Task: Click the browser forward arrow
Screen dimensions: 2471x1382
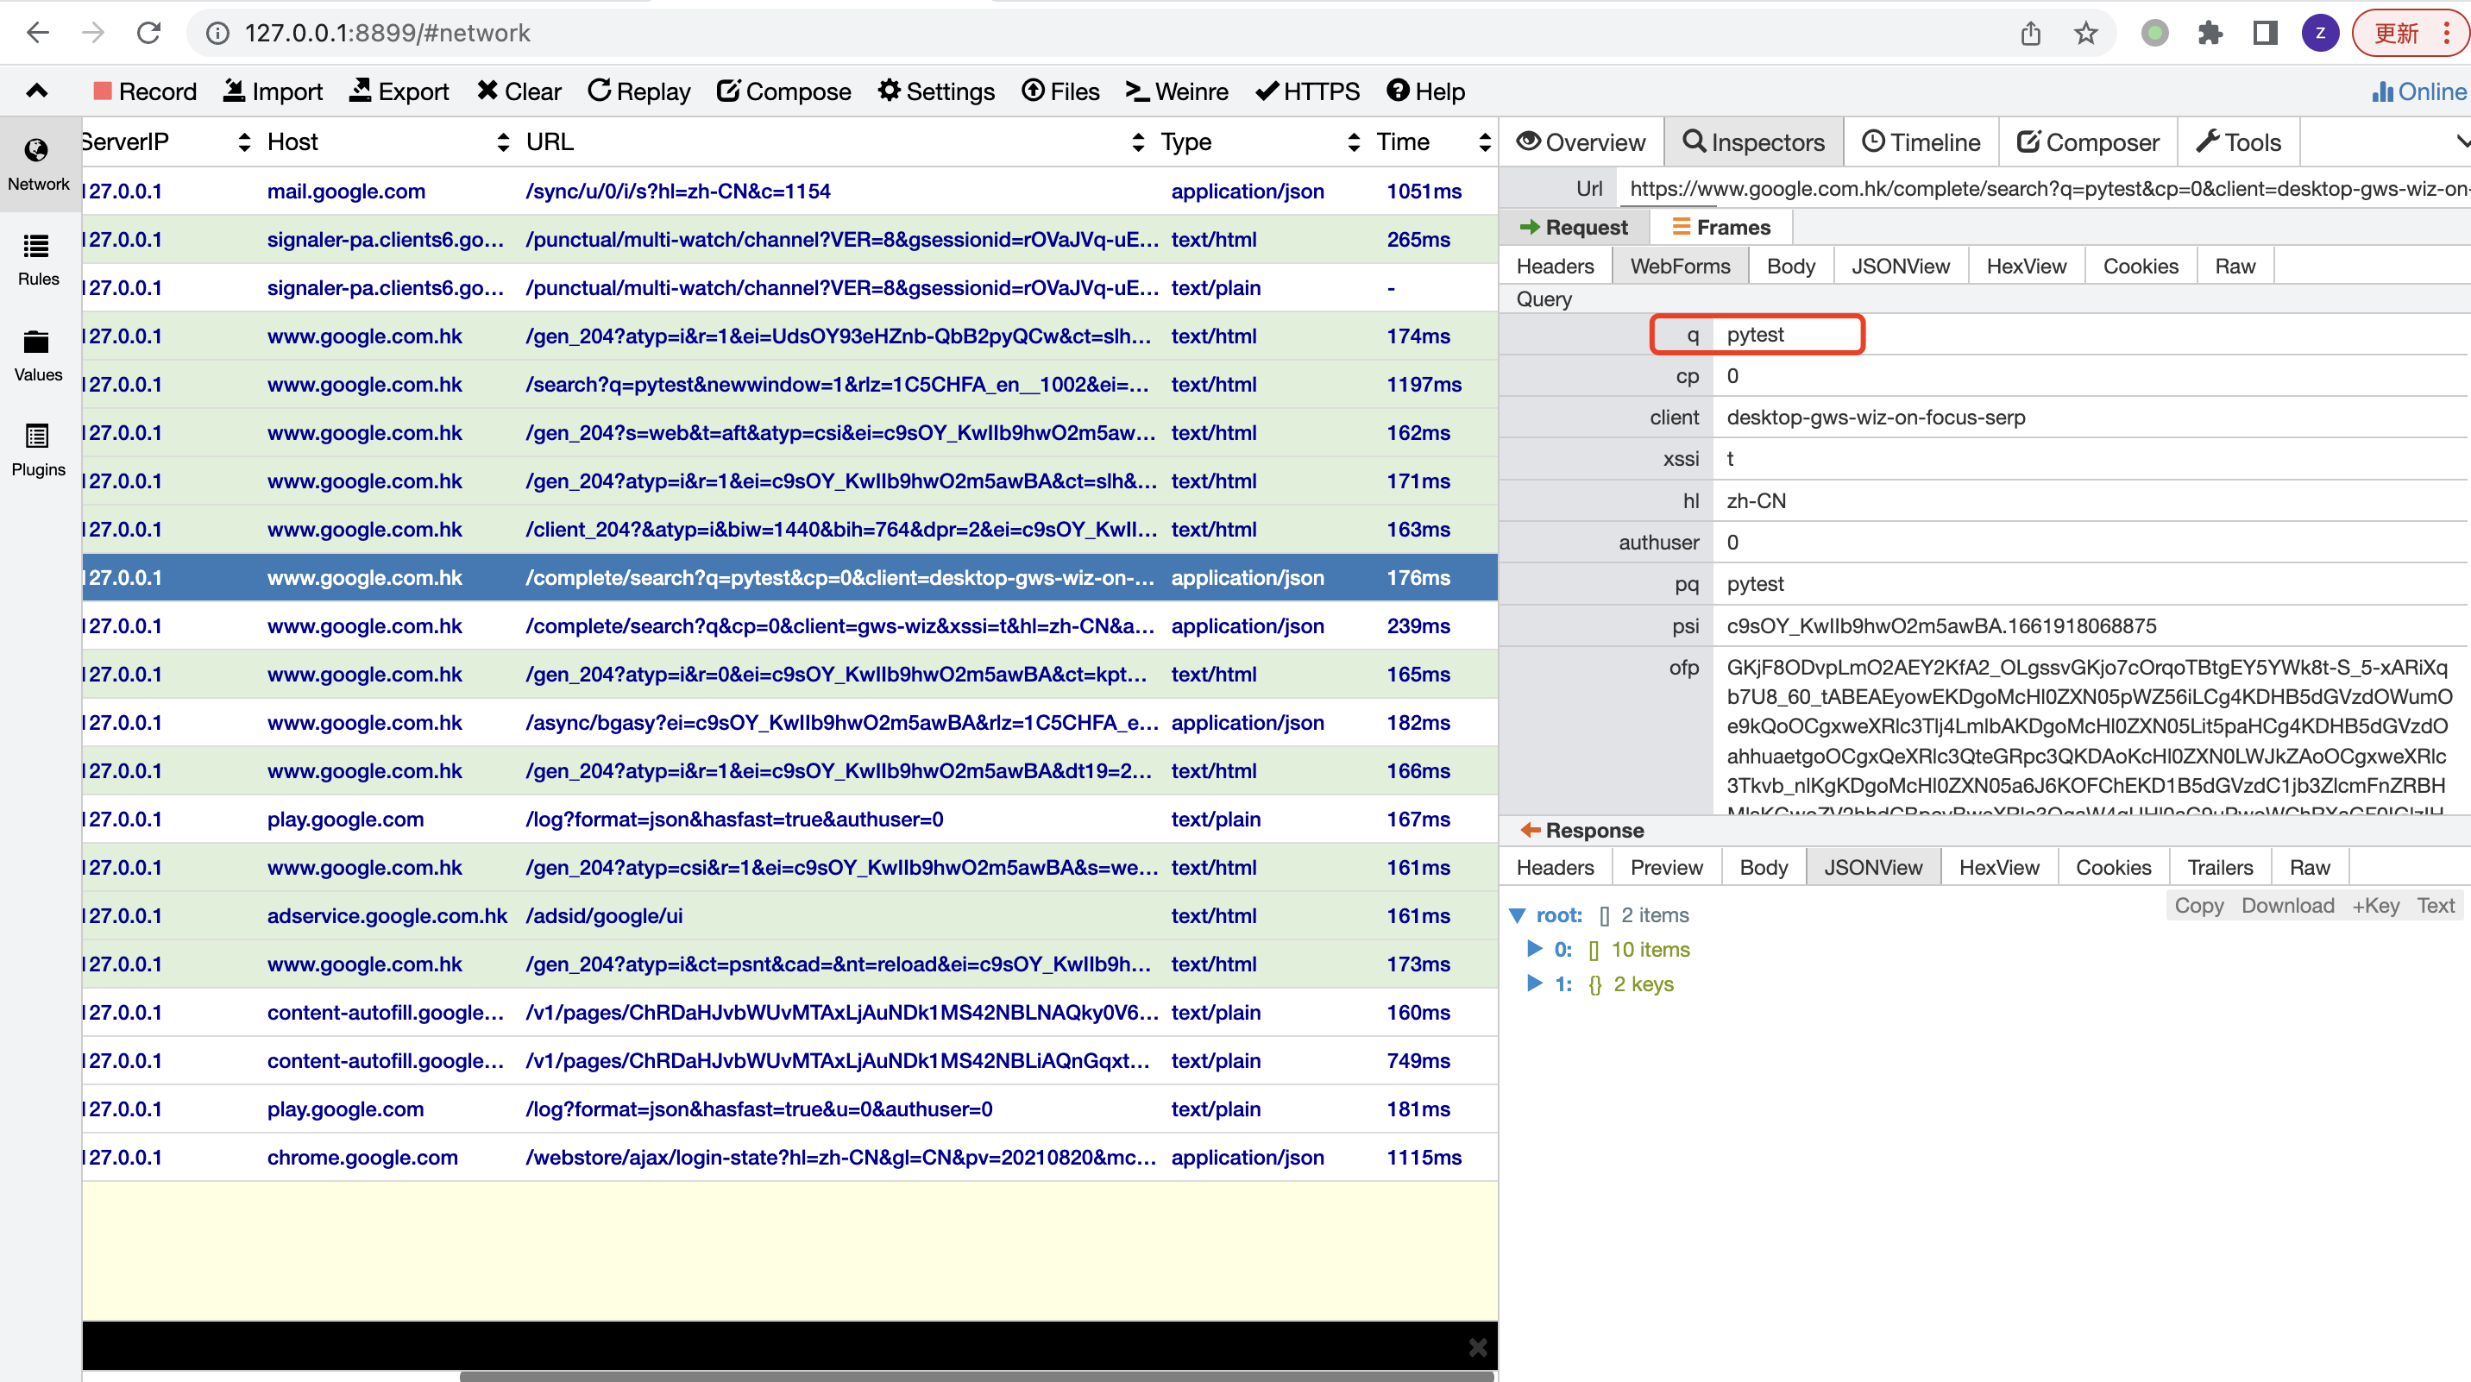Action: click(93, 33)
